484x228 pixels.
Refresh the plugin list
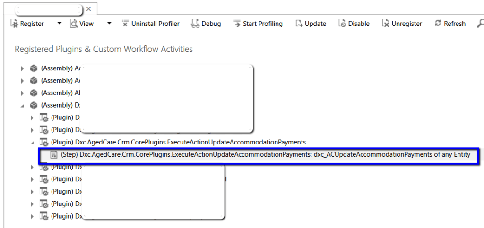(450, 24)
